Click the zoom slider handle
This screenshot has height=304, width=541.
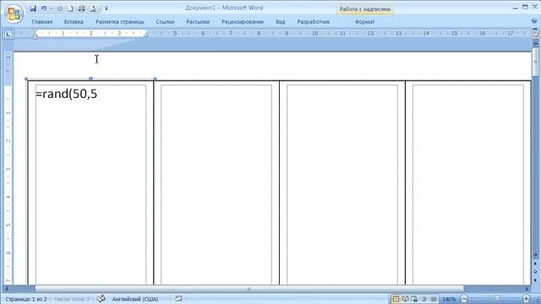pyautogui.click(x=497, y=298)
